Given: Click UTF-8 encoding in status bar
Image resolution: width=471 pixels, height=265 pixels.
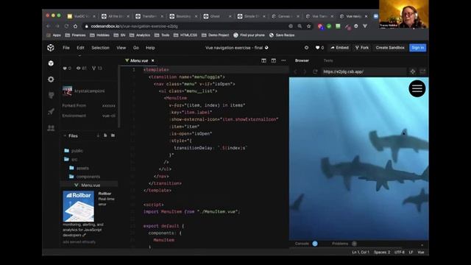Looking at the screenshot, I should (400, 252).
